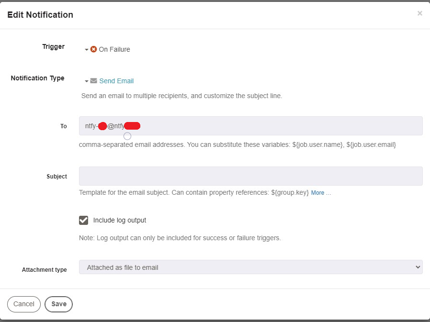Click the On Failure trigger label
The width and height of the screenshot is (430, 322).
[114, 49]
